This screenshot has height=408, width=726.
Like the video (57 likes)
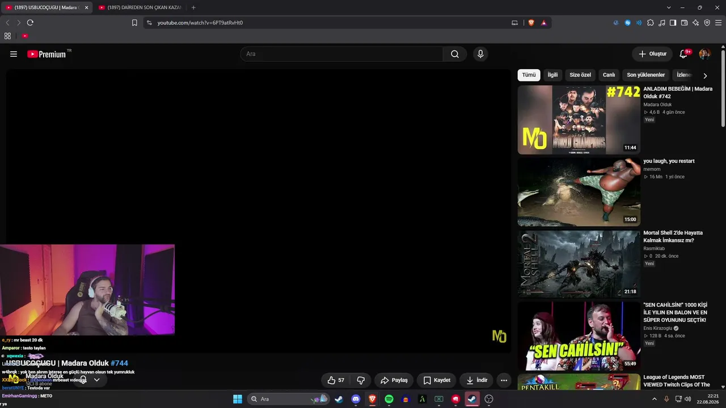pyautogui.click(x=336, y=380)
